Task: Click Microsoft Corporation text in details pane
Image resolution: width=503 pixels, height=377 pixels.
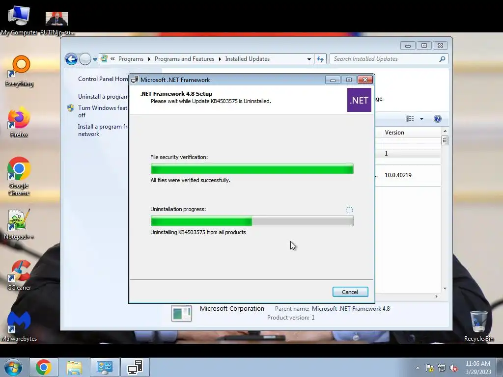Action: tap(232, 308)
